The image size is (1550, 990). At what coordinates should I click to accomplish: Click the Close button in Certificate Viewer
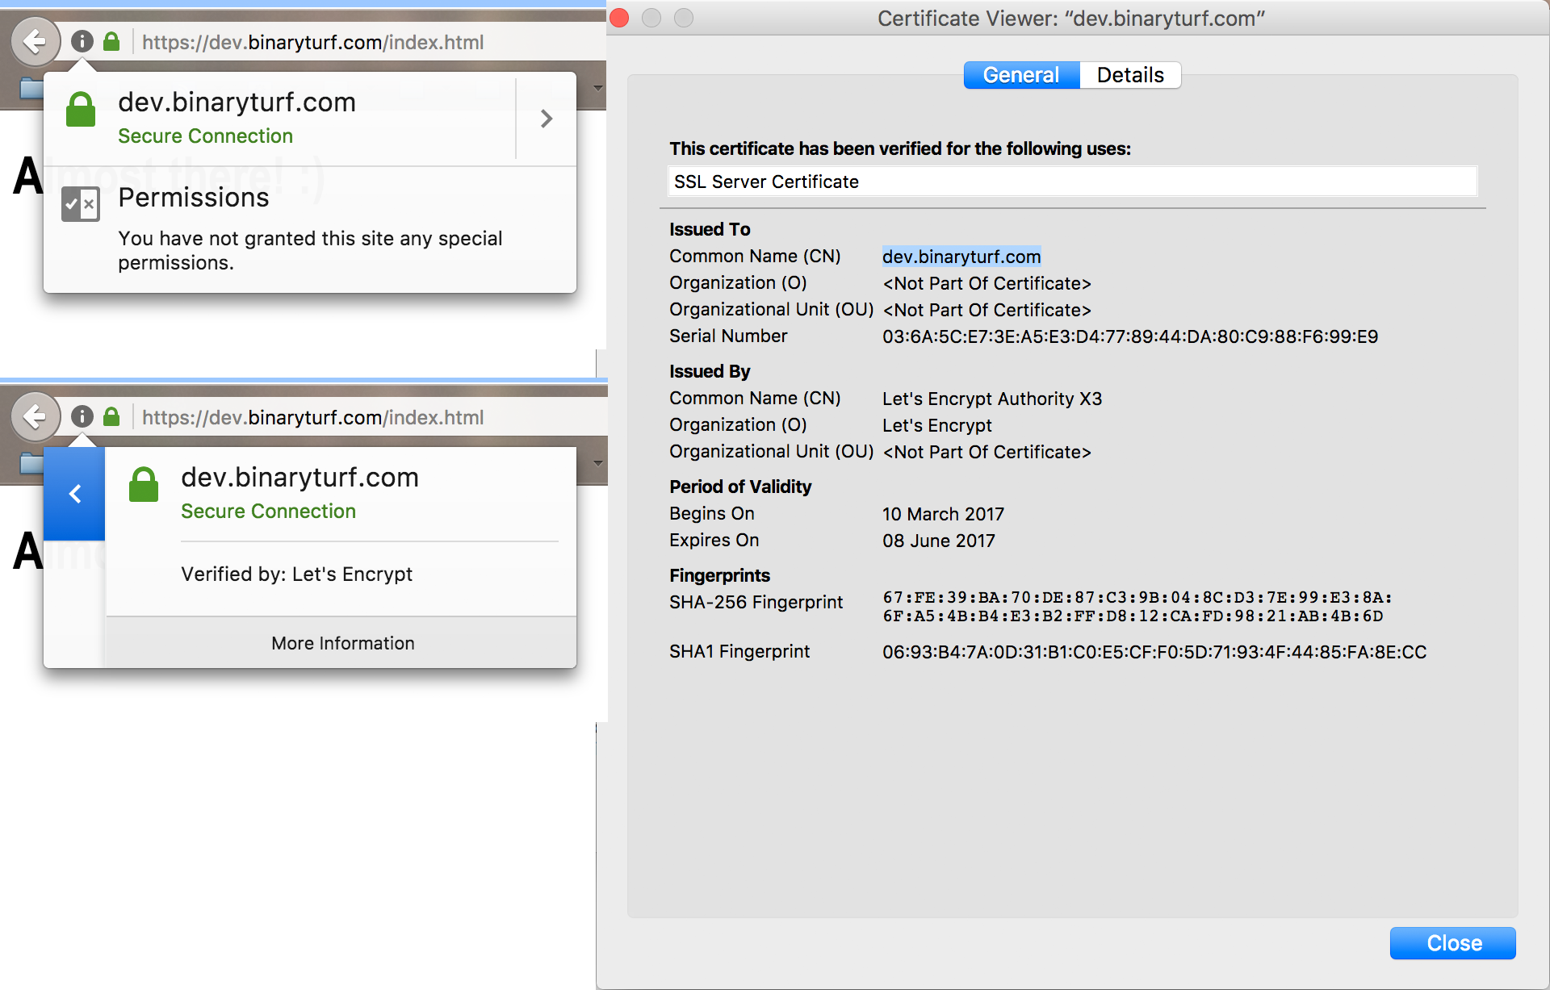click(x=1452, y=942)
